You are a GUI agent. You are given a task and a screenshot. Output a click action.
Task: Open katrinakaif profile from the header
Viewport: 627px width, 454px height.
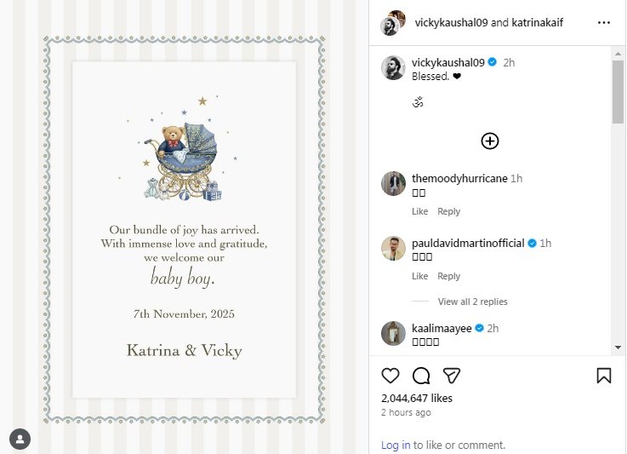pos(537,22)
